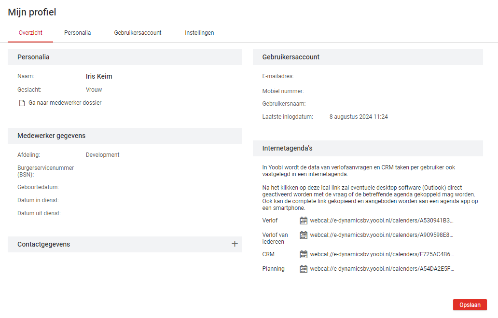The image size is (498, 318).
Task: Open the Gebruikersaccount tab
Action: point(138,33)
